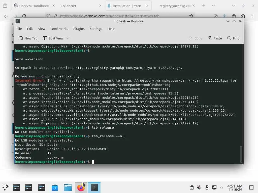Viewport: 258px width, 193px height.
Task: Close the Installation | Yarn tab
Action: pos(147,6)
